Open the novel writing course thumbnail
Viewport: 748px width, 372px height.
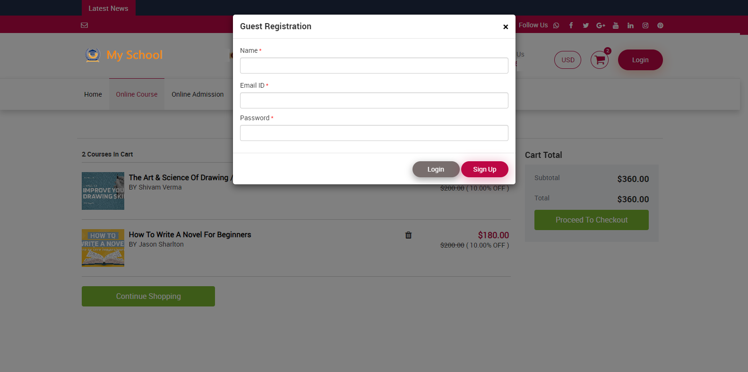click(103, 248)
